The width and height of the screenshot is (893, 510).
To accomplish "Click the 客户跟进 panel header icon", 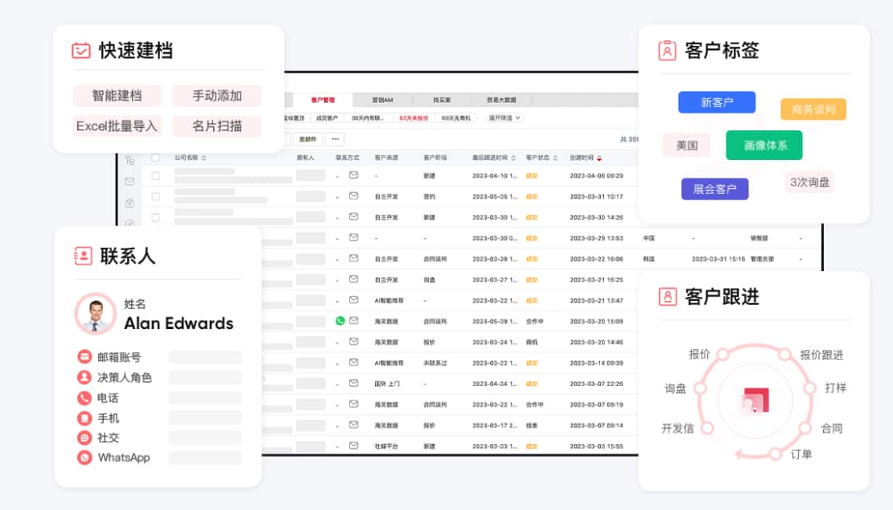I will coord(667,297).
